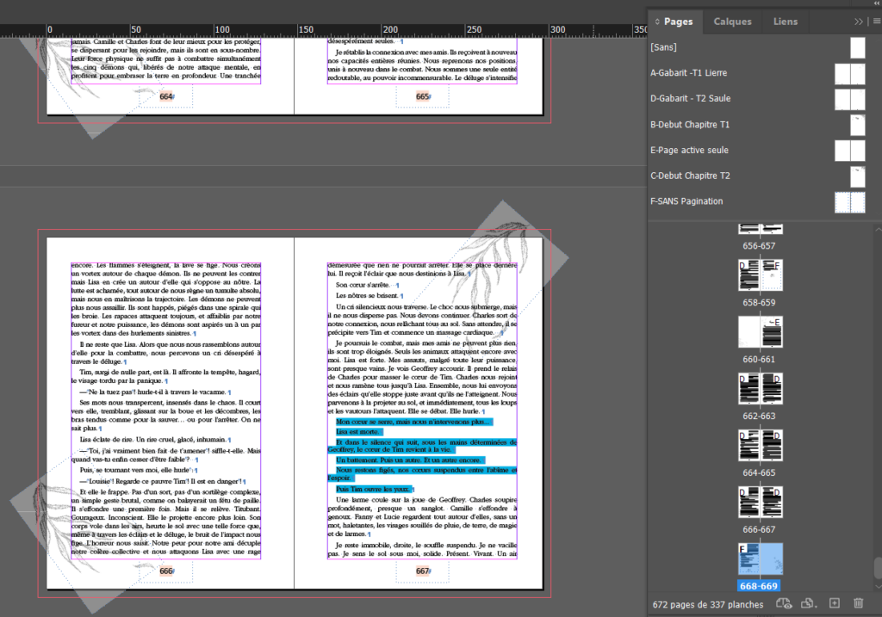Open the Liens tab
882x617 pixels.
tap(785, 22)
